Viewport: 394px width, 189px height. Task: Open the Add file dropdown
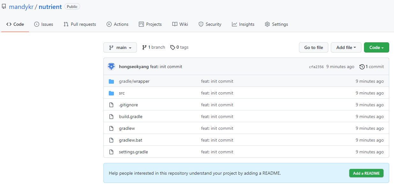pos(346,47)
